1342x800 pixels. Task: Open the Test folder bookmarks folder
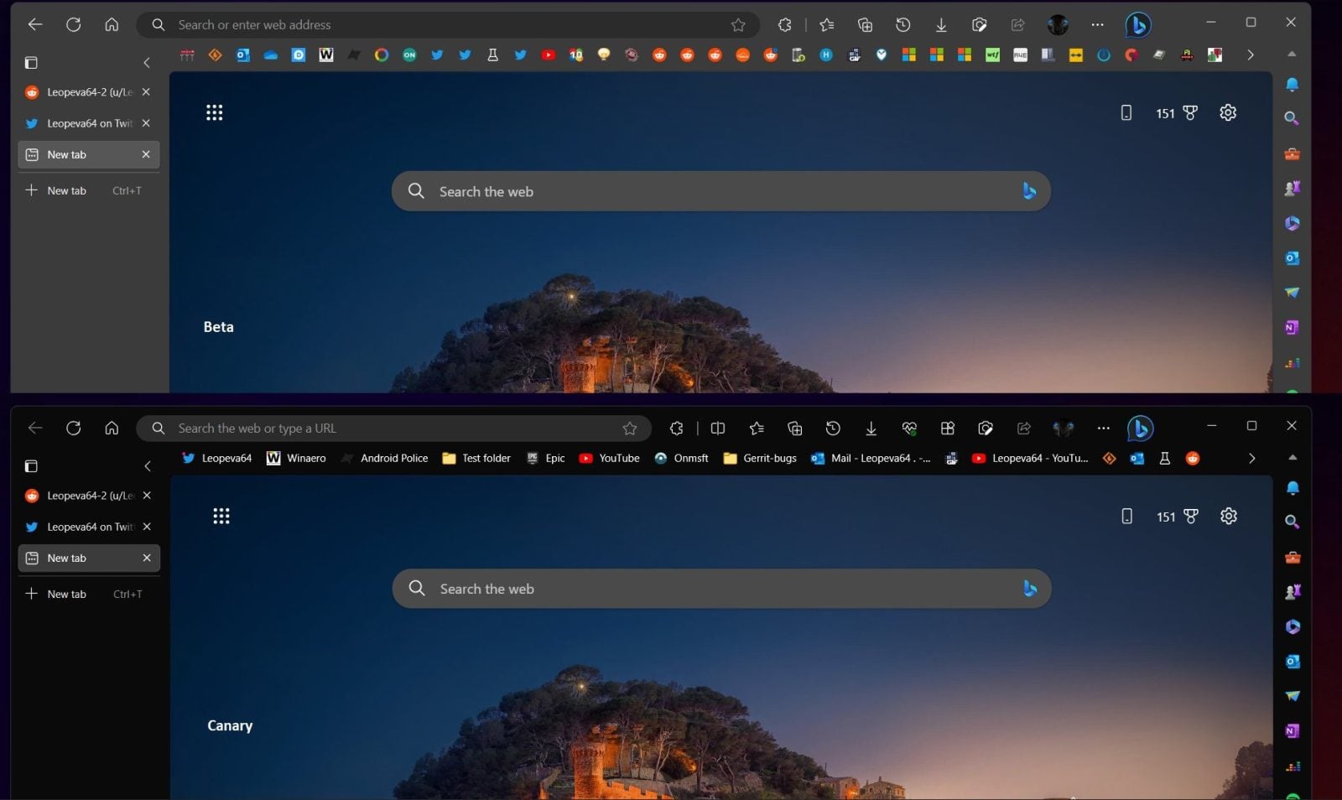476,459
